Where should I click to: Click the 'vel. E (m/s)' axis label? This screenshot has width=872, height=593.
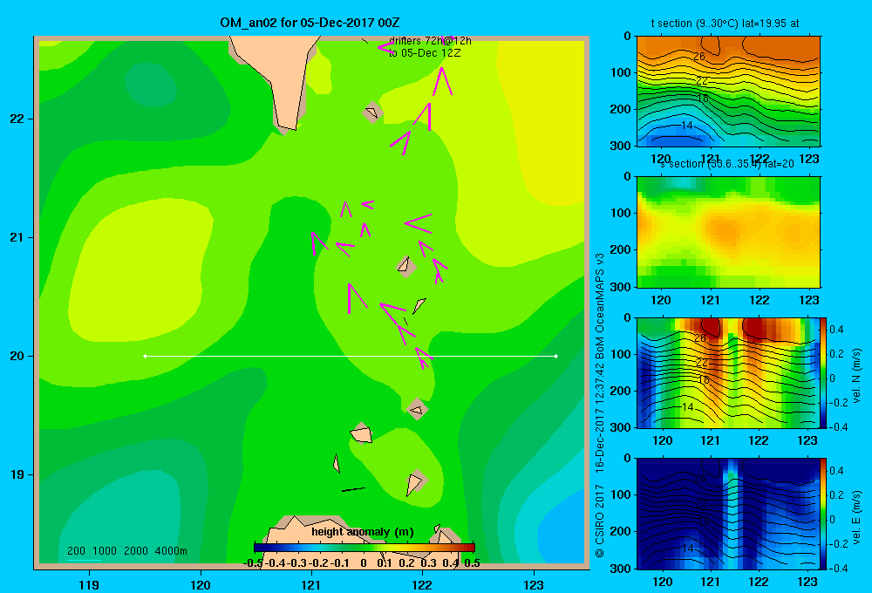click(857, 517)
